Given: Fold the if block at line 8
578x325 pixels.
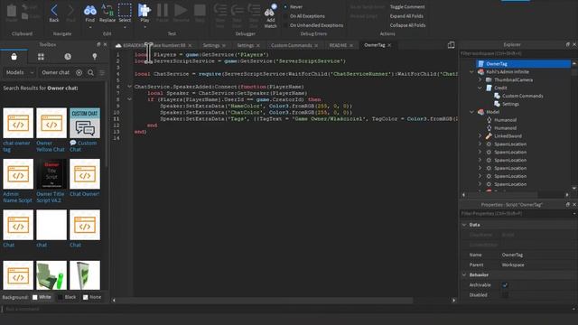Looking at the screenshot, I should click(x=129, y=99).
